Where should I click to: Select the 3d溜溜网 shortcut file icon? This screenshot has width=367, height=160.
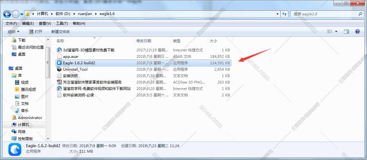click(59, 50)
